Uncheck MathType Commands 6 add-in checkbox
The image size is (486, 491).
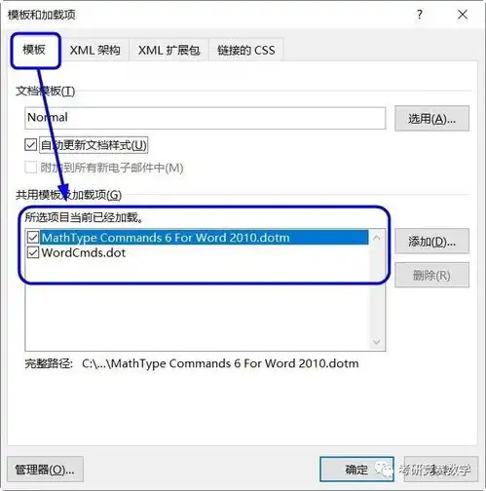[x=33, y=238]
